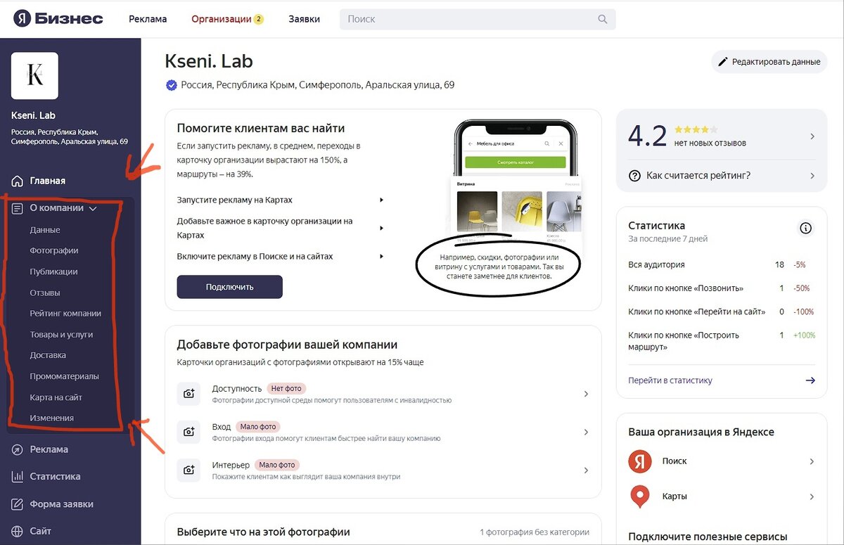The height and width of the screenshot is (545, 844).
Task: Click the Как считается рейтинг? link
Action: click(x=698, y=175)
